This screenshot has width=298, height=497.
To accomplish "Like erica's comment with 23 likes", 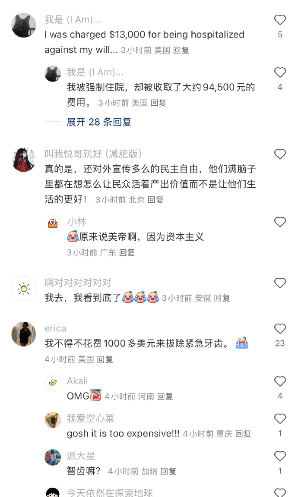I will [280, 328].
